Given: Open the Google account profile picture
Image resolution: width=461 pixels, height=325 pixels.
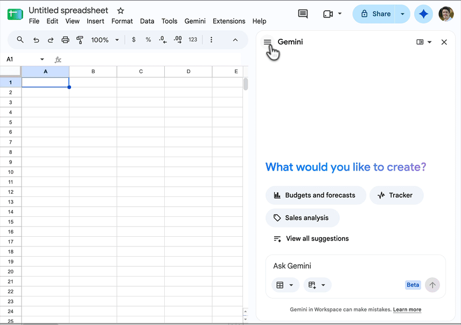Looking at the screenshot, I should pos(446,14).
